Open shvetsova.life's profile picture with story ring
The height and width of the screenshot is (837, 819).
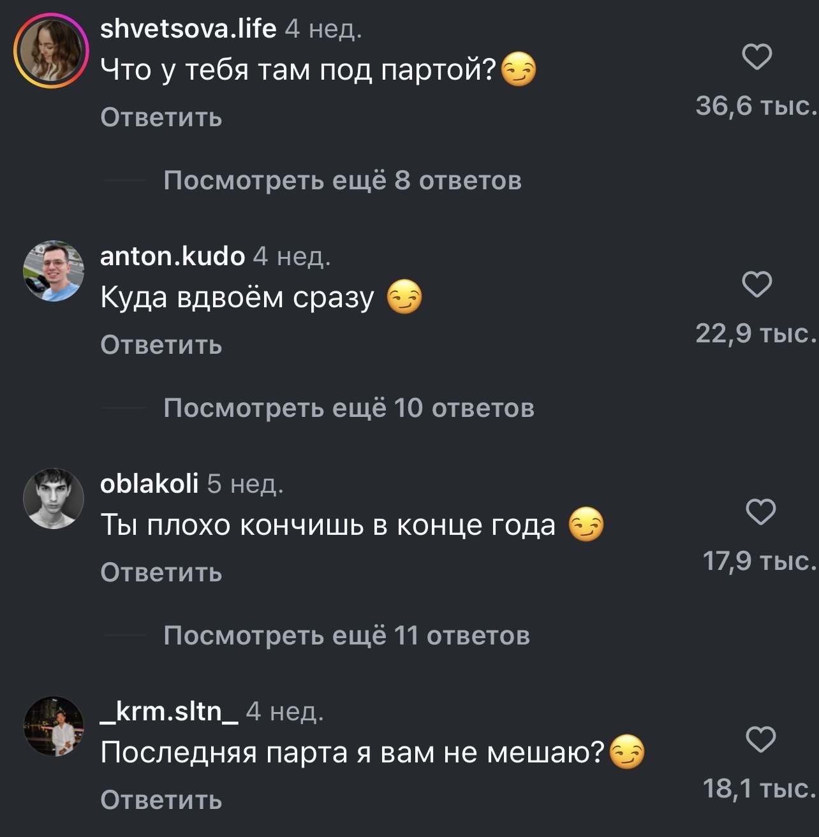pos(51,51)
